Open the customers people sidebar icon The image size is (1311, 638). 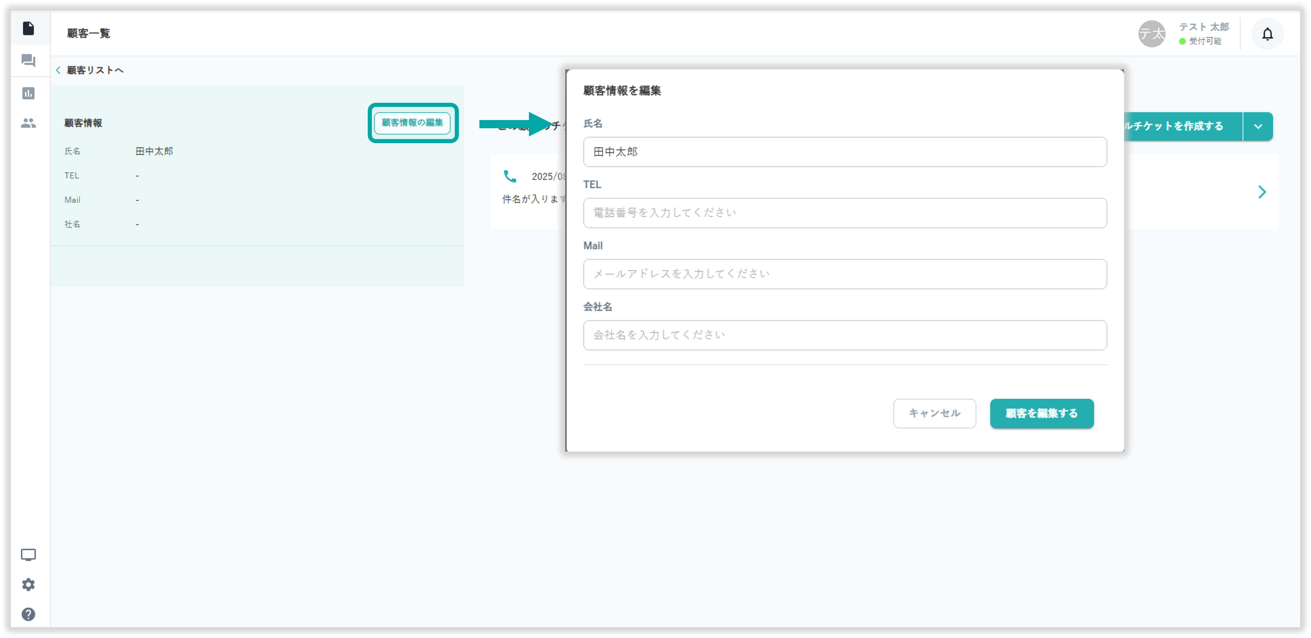click(28, 123)
